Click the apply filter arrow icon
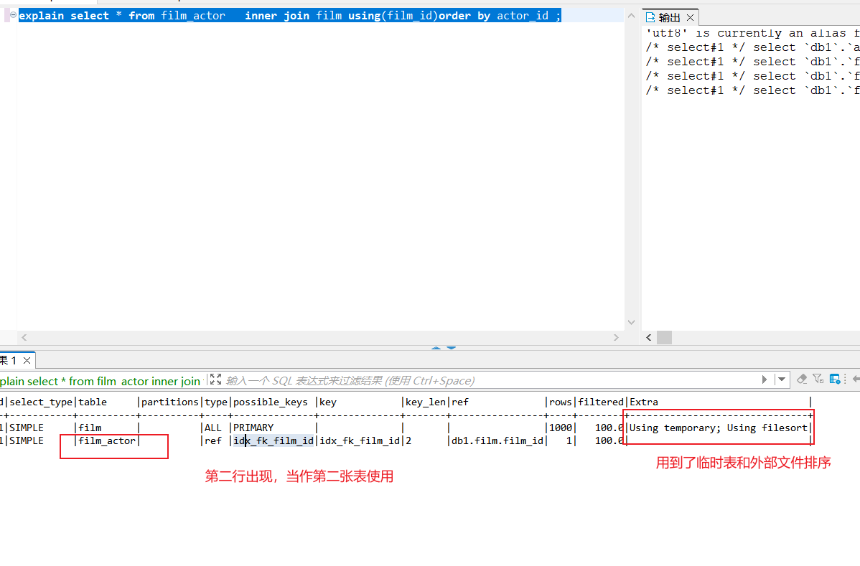The height and width of the screenshot is (566, 860). coord(765,379)
